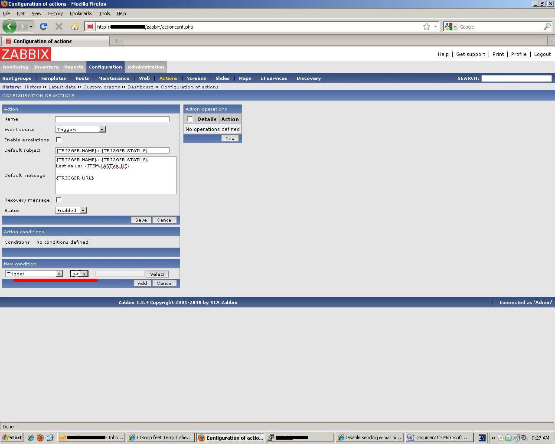This screenshot has width=555, height=444.
Task: Open the Google search engine selector
Action: click(x=451, y=26)
